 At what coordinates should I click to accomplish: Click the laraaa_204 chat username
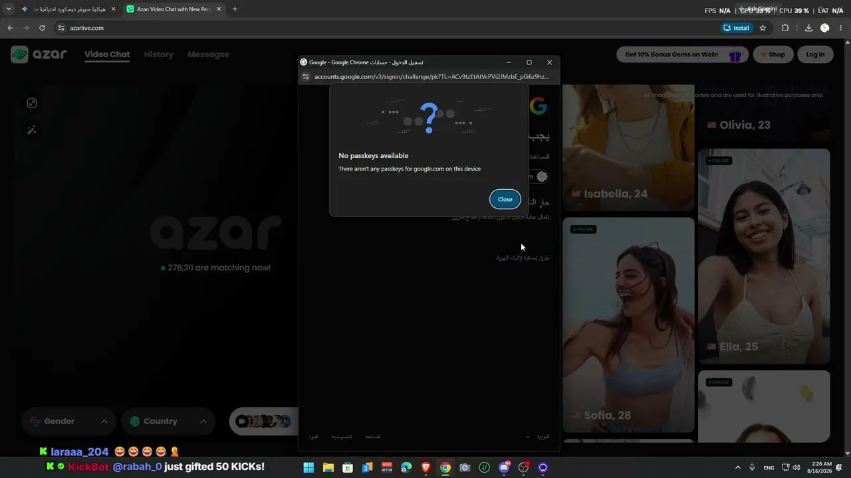(x=79, y=452)
